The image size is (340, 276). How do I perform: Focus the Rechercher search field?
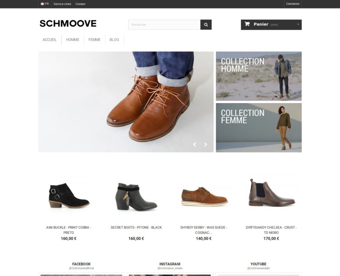tap(164, 25)
